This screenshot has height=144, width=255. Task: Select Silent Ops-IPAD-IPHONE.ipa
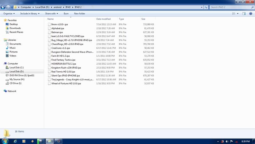66,76
